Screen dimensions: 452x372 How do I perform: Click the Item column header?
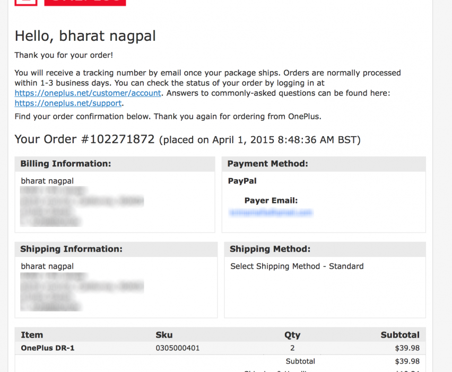coord(32,335)
